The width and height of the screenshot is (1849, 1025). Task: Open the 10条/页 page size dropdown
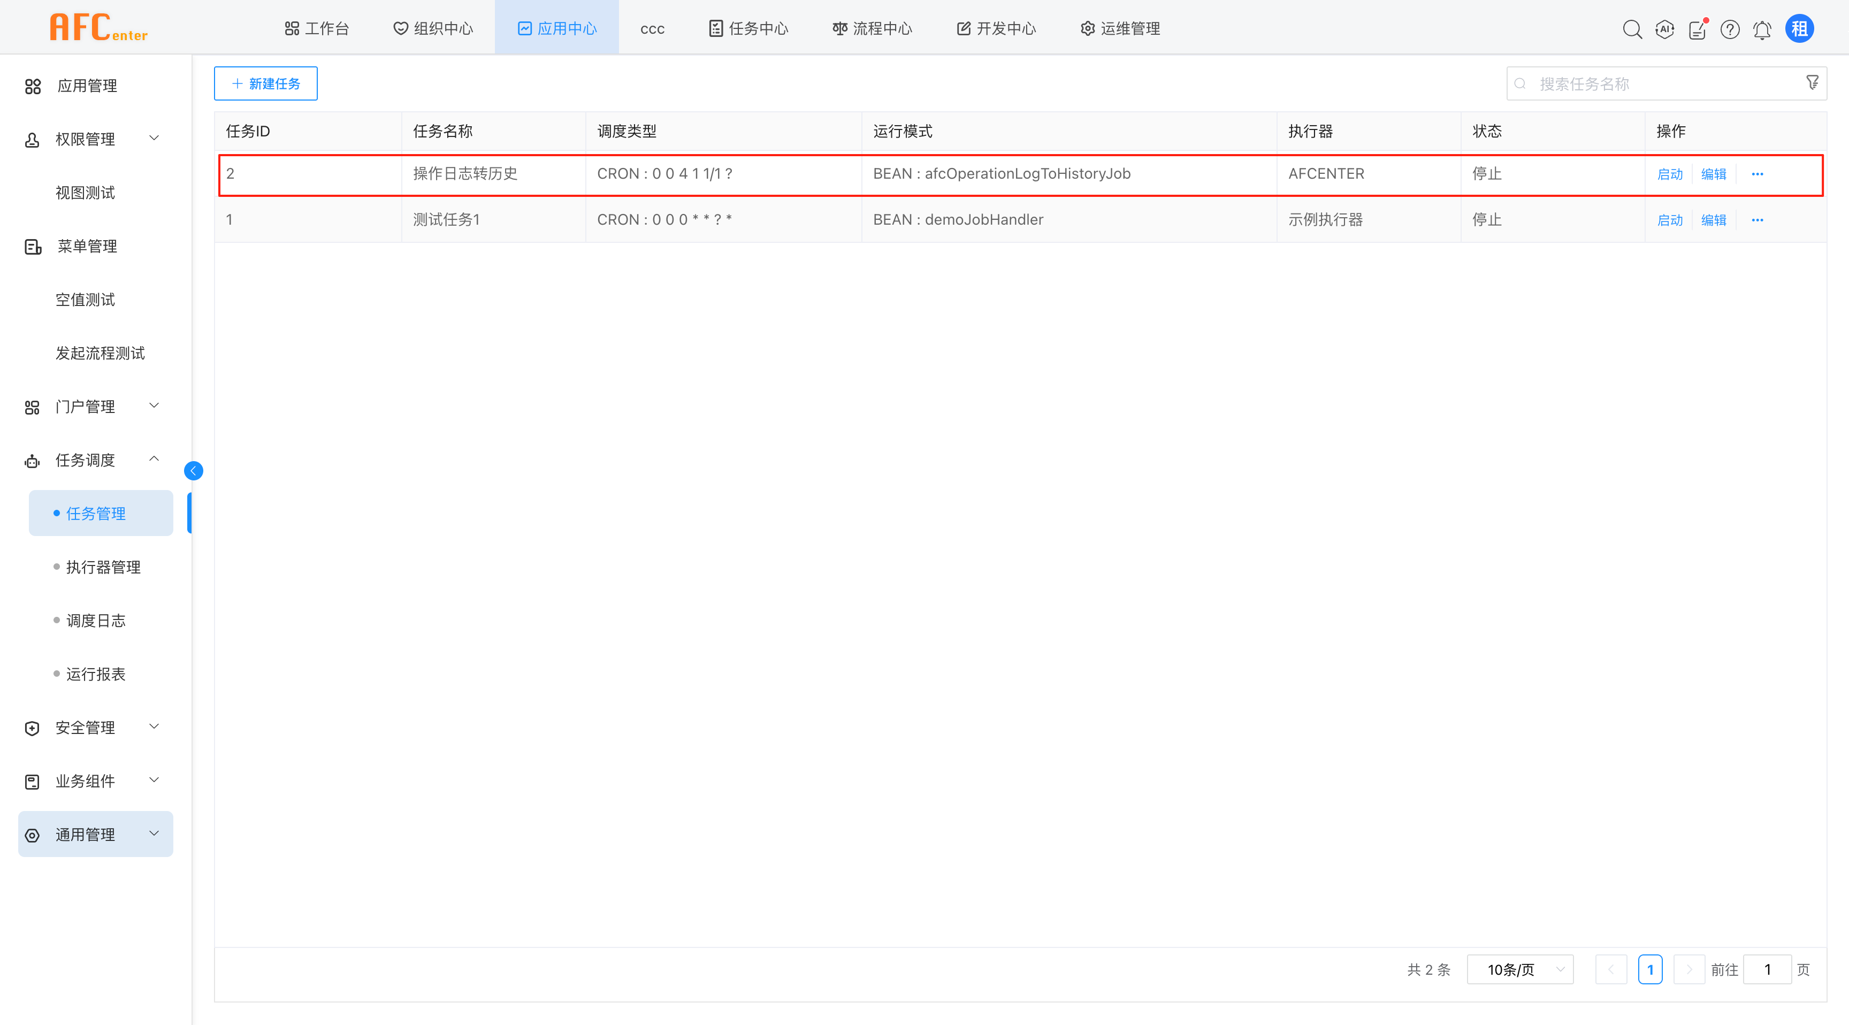[1521, 970]
